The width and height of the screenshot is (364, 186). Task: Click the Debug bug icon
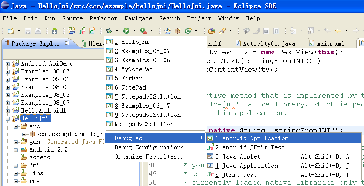[109, 31]
